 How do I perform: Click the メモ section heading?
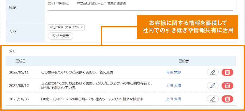[x=12, y=51]
